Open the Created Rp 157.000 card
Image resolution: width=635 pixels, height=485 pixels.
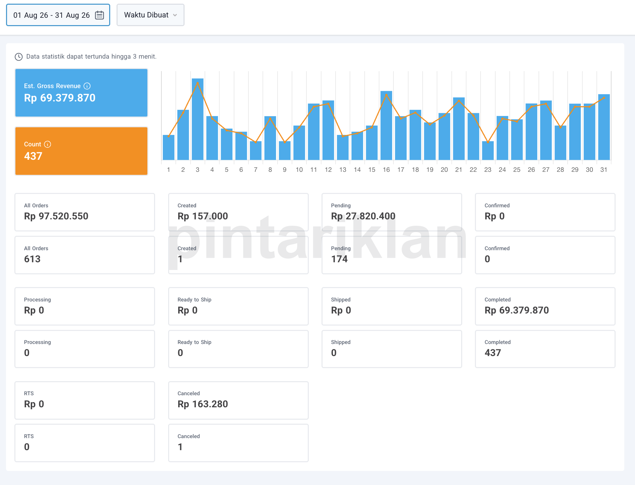click(x=238, y=212)
